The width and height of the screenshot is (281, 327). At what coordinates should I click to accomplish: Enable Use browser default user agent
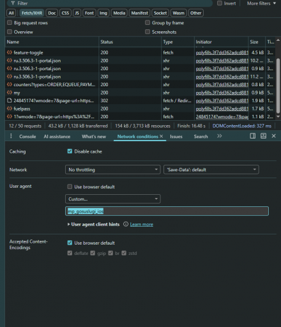click(70, 186)
